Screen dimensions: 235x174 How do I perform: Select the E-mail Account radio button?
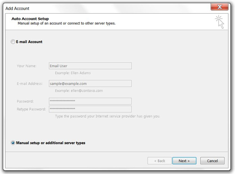(x=13, y=42)
